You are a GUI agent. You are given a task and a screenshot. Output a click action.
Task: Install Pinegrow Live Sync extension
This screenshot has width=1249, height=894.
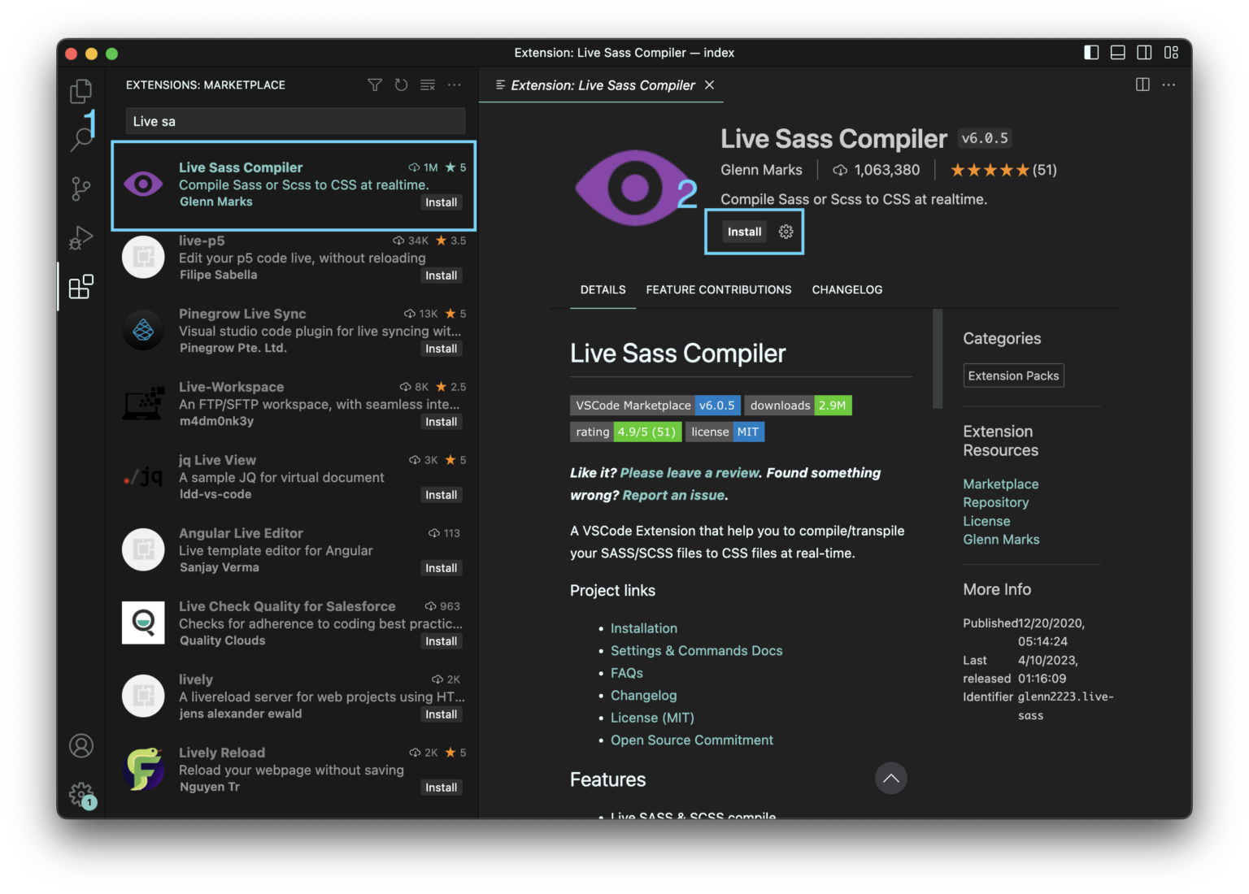coord(442,349)
